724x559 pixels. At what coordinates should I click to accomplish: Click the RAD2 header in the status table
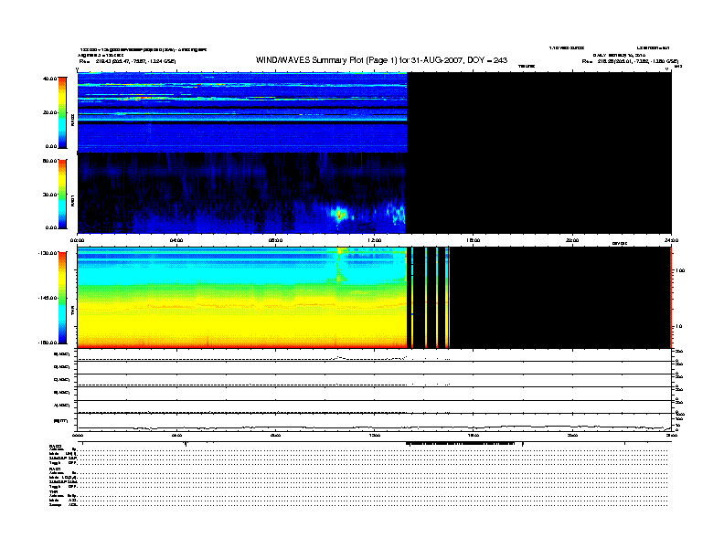(56, 447)
